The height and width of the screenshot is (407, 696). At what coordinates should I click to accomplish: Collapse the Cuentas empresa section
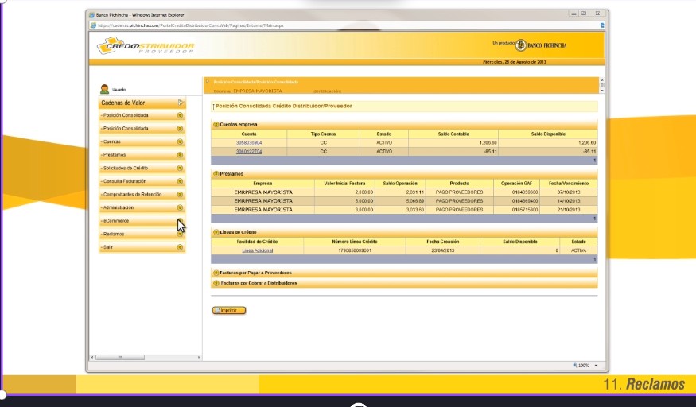pyautogui.click(x=216, y=125)
